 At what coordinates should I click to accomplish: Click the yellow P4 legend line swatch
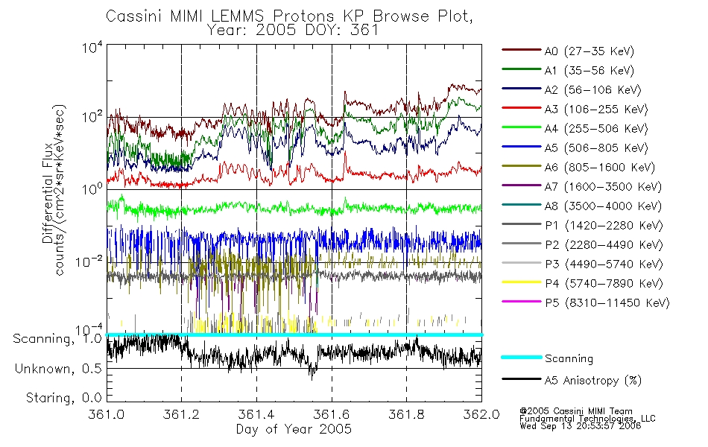click(x=522, y=282)
